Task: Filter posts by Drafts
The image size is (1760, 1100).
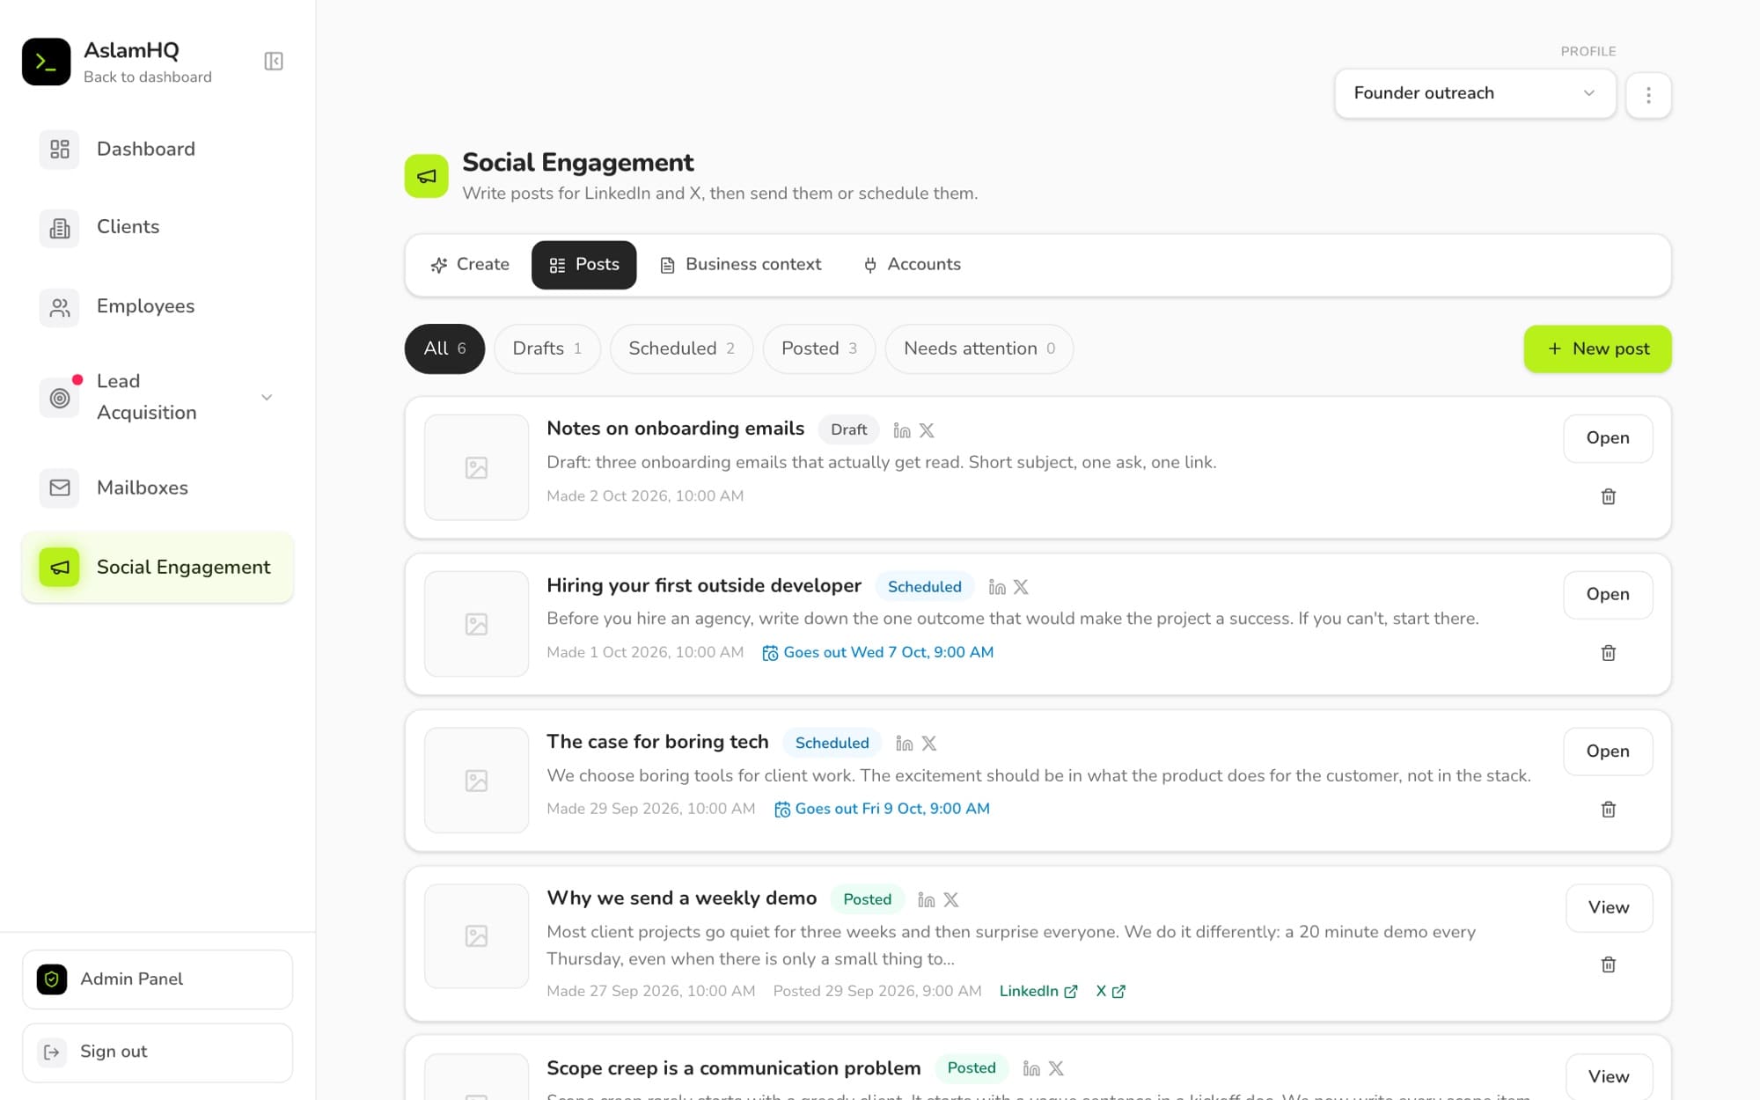Action: (x=547, y=349)
